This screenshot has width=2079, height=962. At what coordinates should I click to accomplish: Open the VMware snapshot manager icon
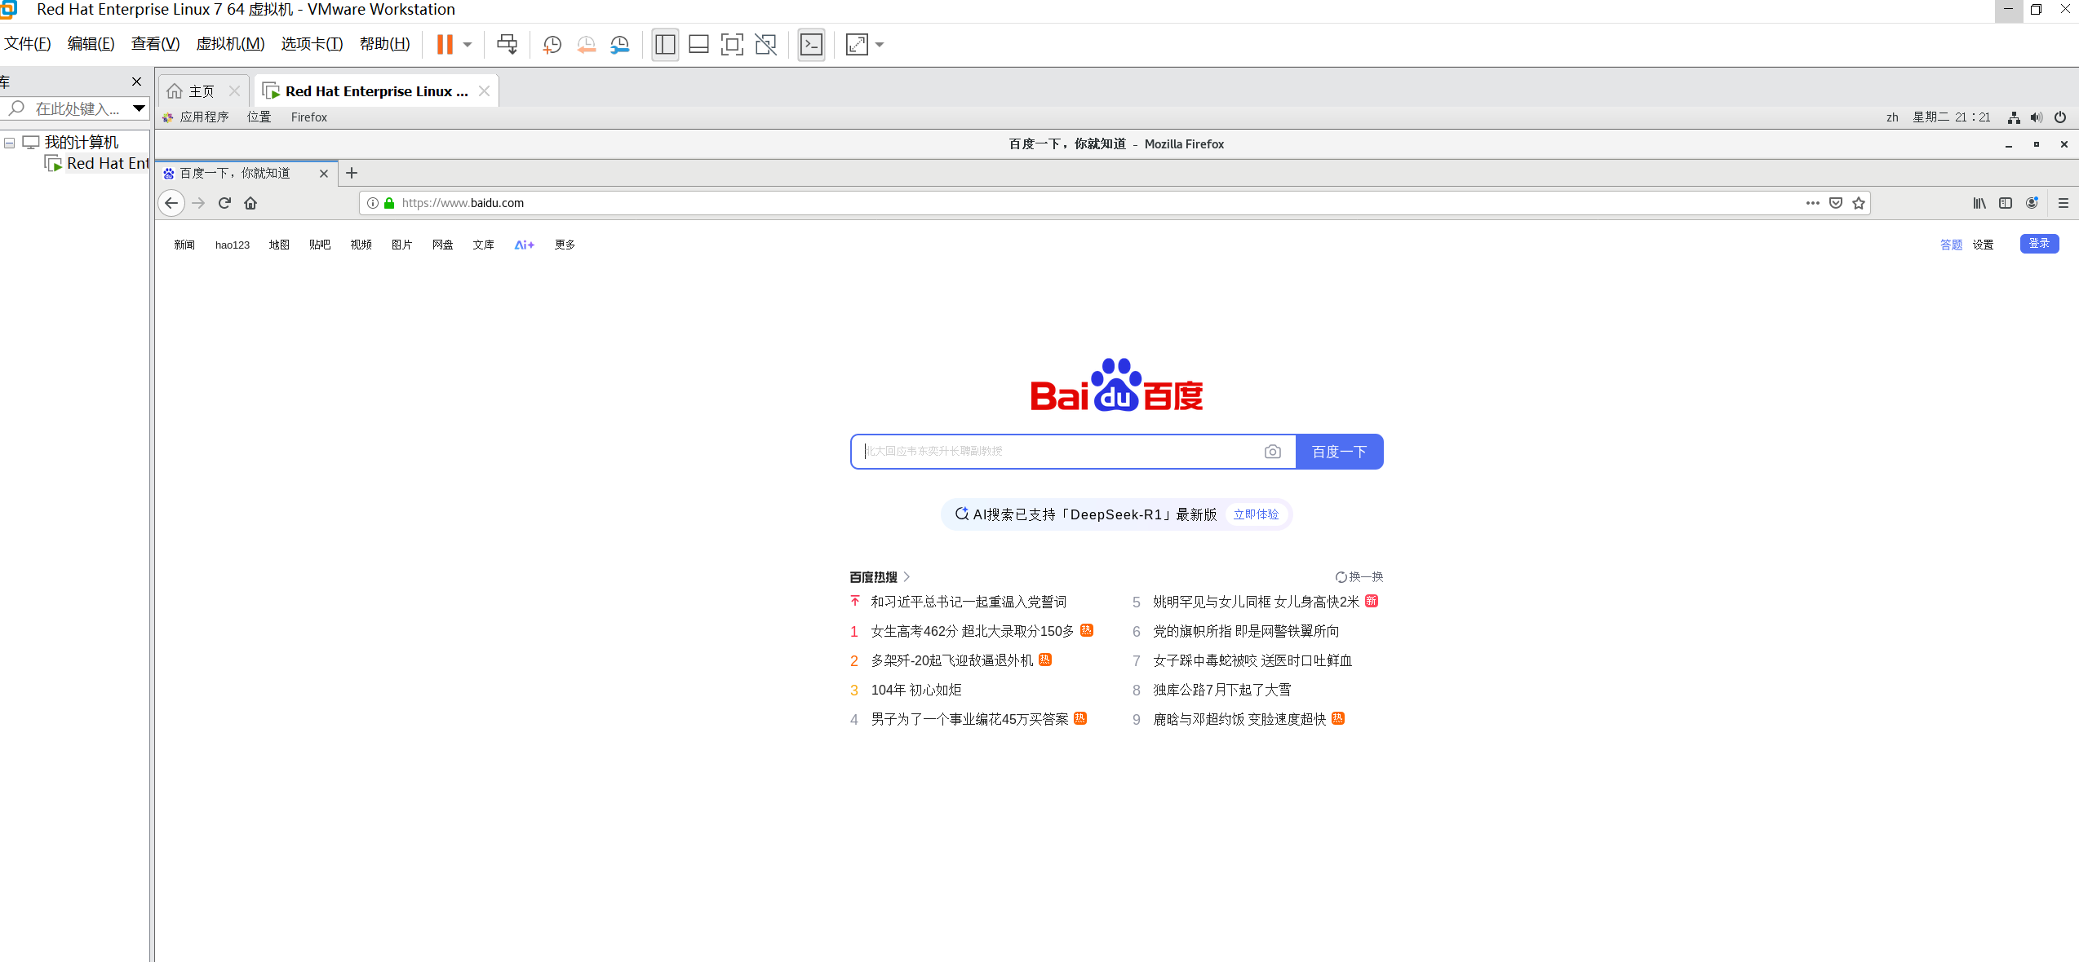coord(620,45)
